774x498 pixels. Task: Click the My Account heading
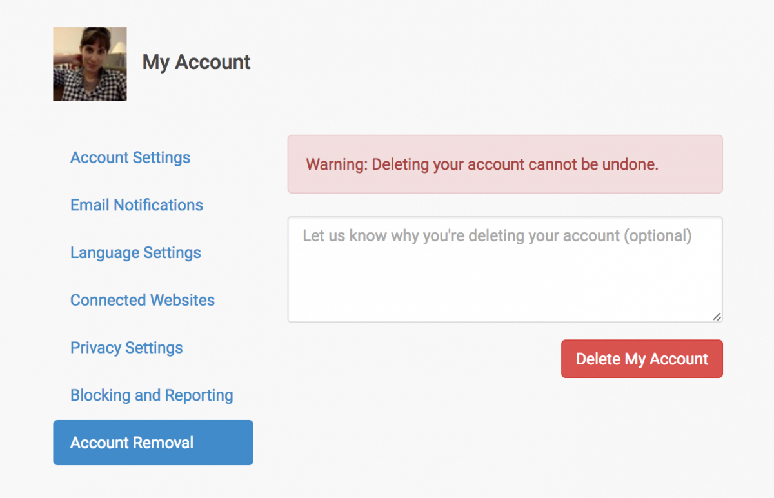(x=196, y=63)
